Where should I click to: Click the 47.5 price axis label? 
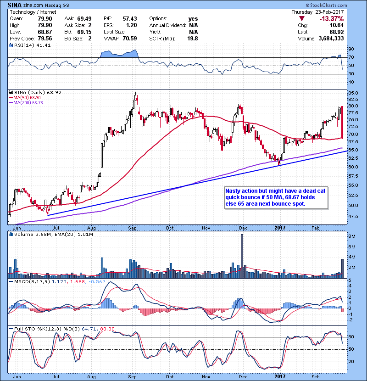click(353, 217)
